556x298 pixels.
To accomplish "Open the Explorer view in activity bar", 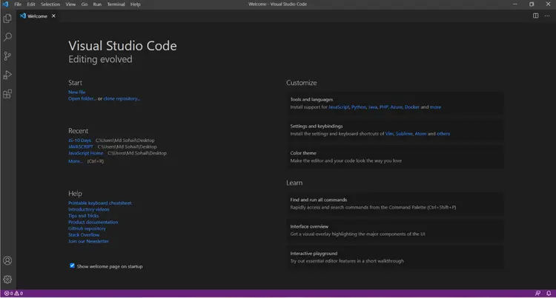I will pyautogui.click(x=7, y=18).
